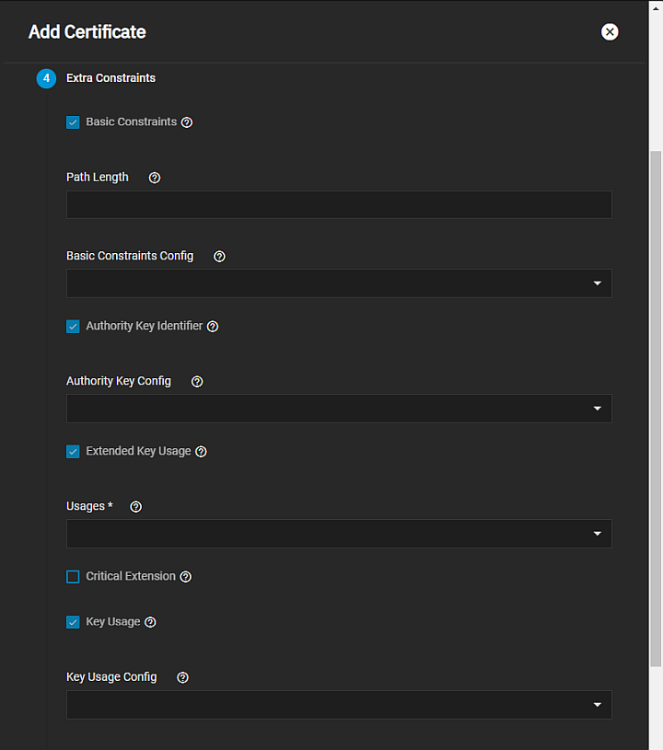Viewport: 663px width, 750px height.
Task: Show help for Authority Key Identifier
Action: point(213,327)
